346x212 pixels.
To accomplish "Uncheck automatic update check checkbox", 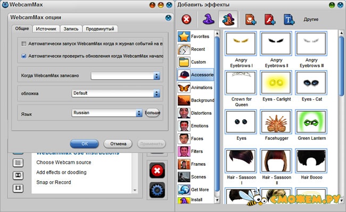I will pos(23,56).
